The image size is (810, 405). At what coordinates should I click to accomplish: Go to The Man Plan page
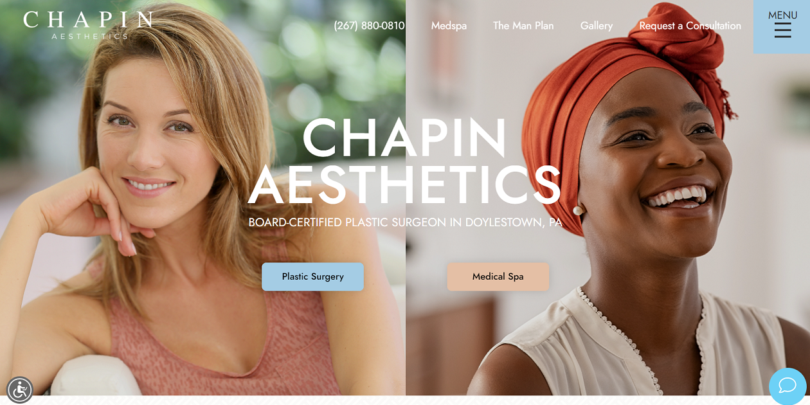coord(523,26)
